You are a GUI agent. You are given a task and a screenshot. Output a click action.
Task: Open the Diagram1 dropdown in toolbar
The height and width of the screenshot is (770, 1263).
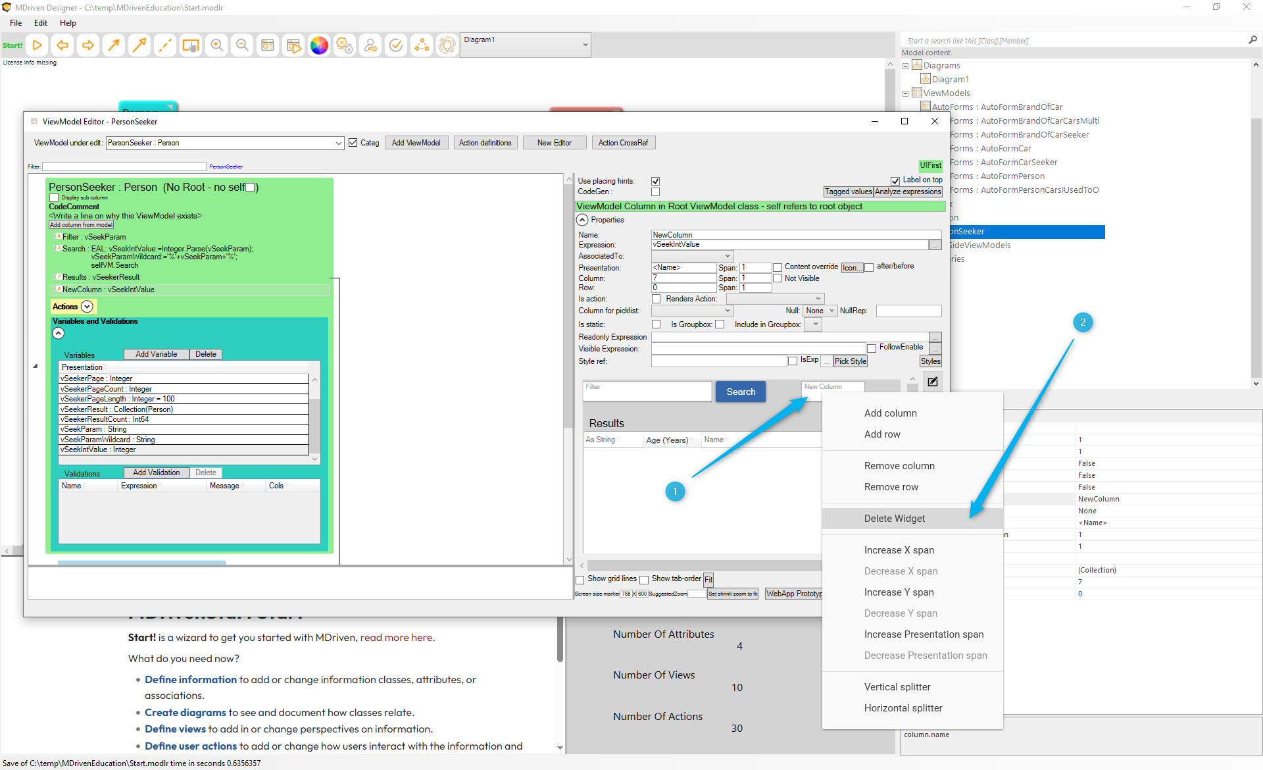coord(585,45)
